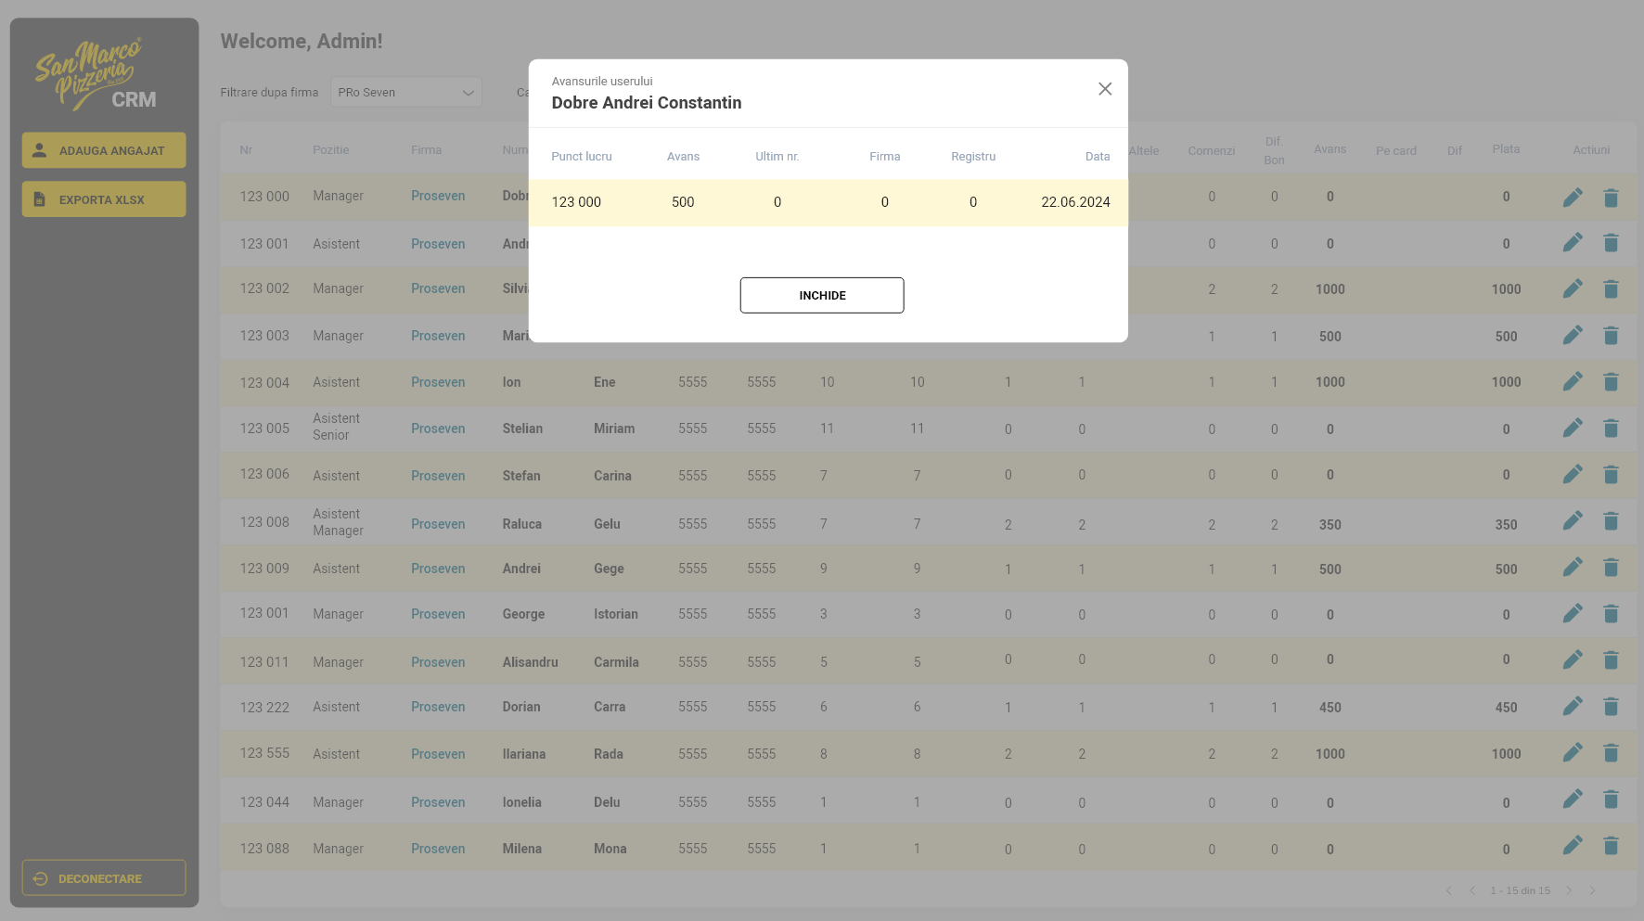The height and width of the screenshot is (921, 1644).
Task: Delete Stefan Carina row
Action: pos(1611,474)
